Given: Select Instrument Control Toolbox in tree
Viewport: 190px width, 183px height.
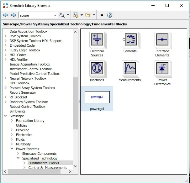Looking at the screenshot, I should (x=31, y=69).
